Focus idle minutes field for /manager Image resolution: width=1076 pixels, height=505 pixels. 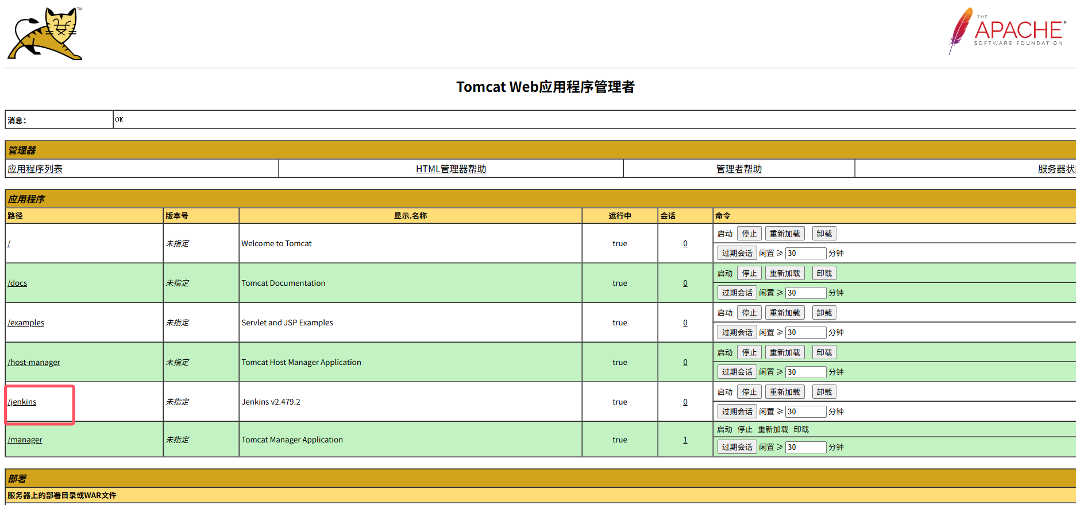[x=806, y=447]
